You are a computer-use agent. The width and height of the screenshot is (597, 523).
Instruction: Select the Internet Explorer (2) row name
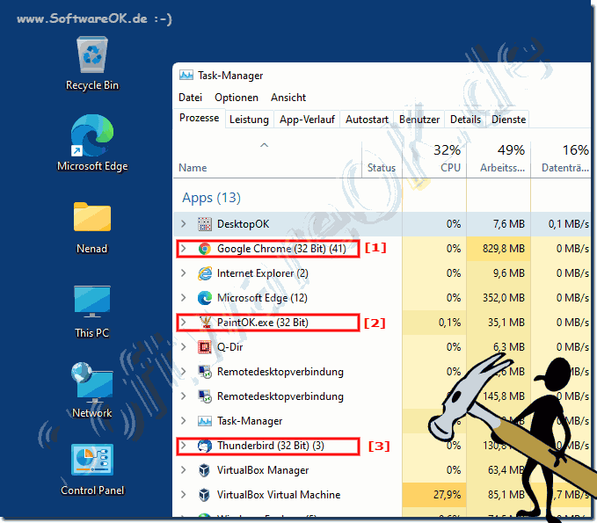pyautogui.click(x=263, y=273)
